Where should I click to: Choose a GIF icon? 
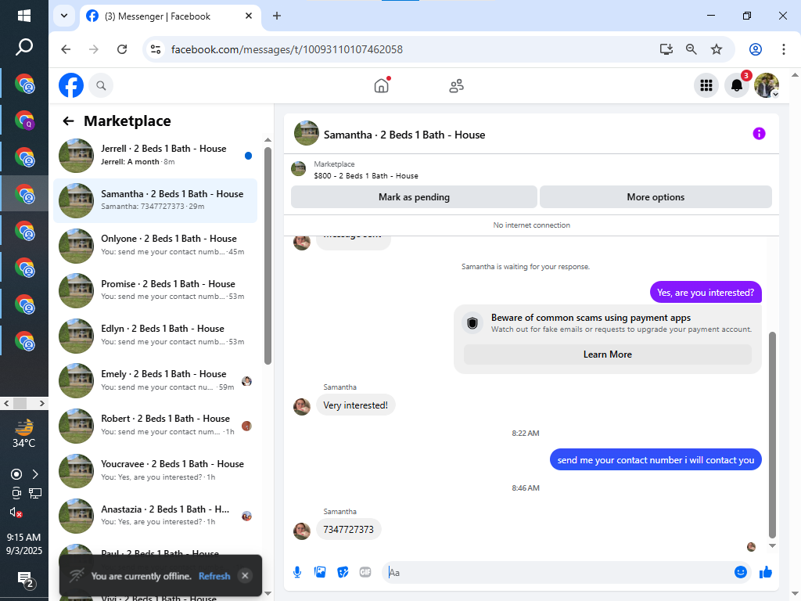pyautogui.click(x=365, y=572)
